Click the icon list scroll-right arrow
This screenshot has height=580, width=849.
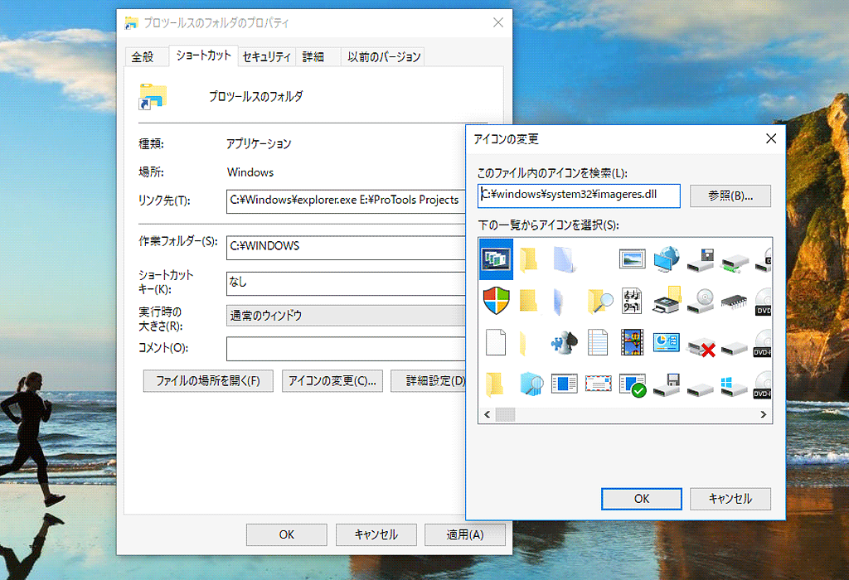click(x=764, y=414)
